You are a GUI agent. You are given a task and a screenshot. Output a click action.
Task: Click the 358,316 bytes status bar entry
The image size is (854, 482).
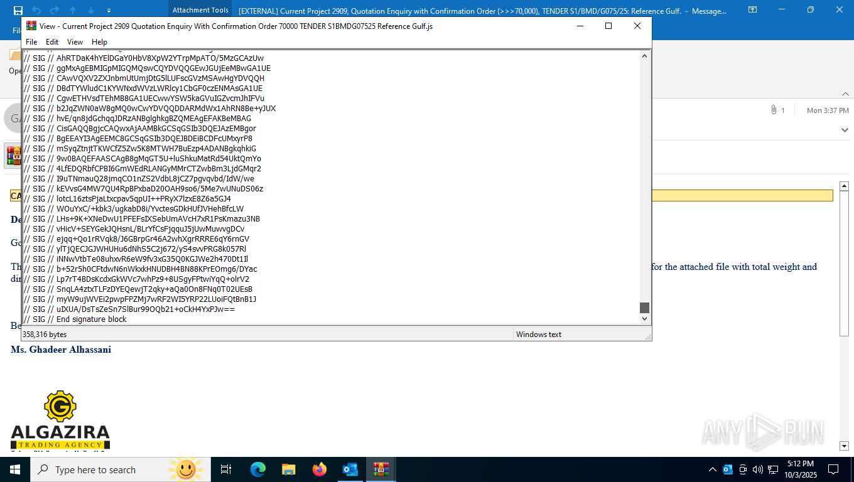(x=44, y=335)
